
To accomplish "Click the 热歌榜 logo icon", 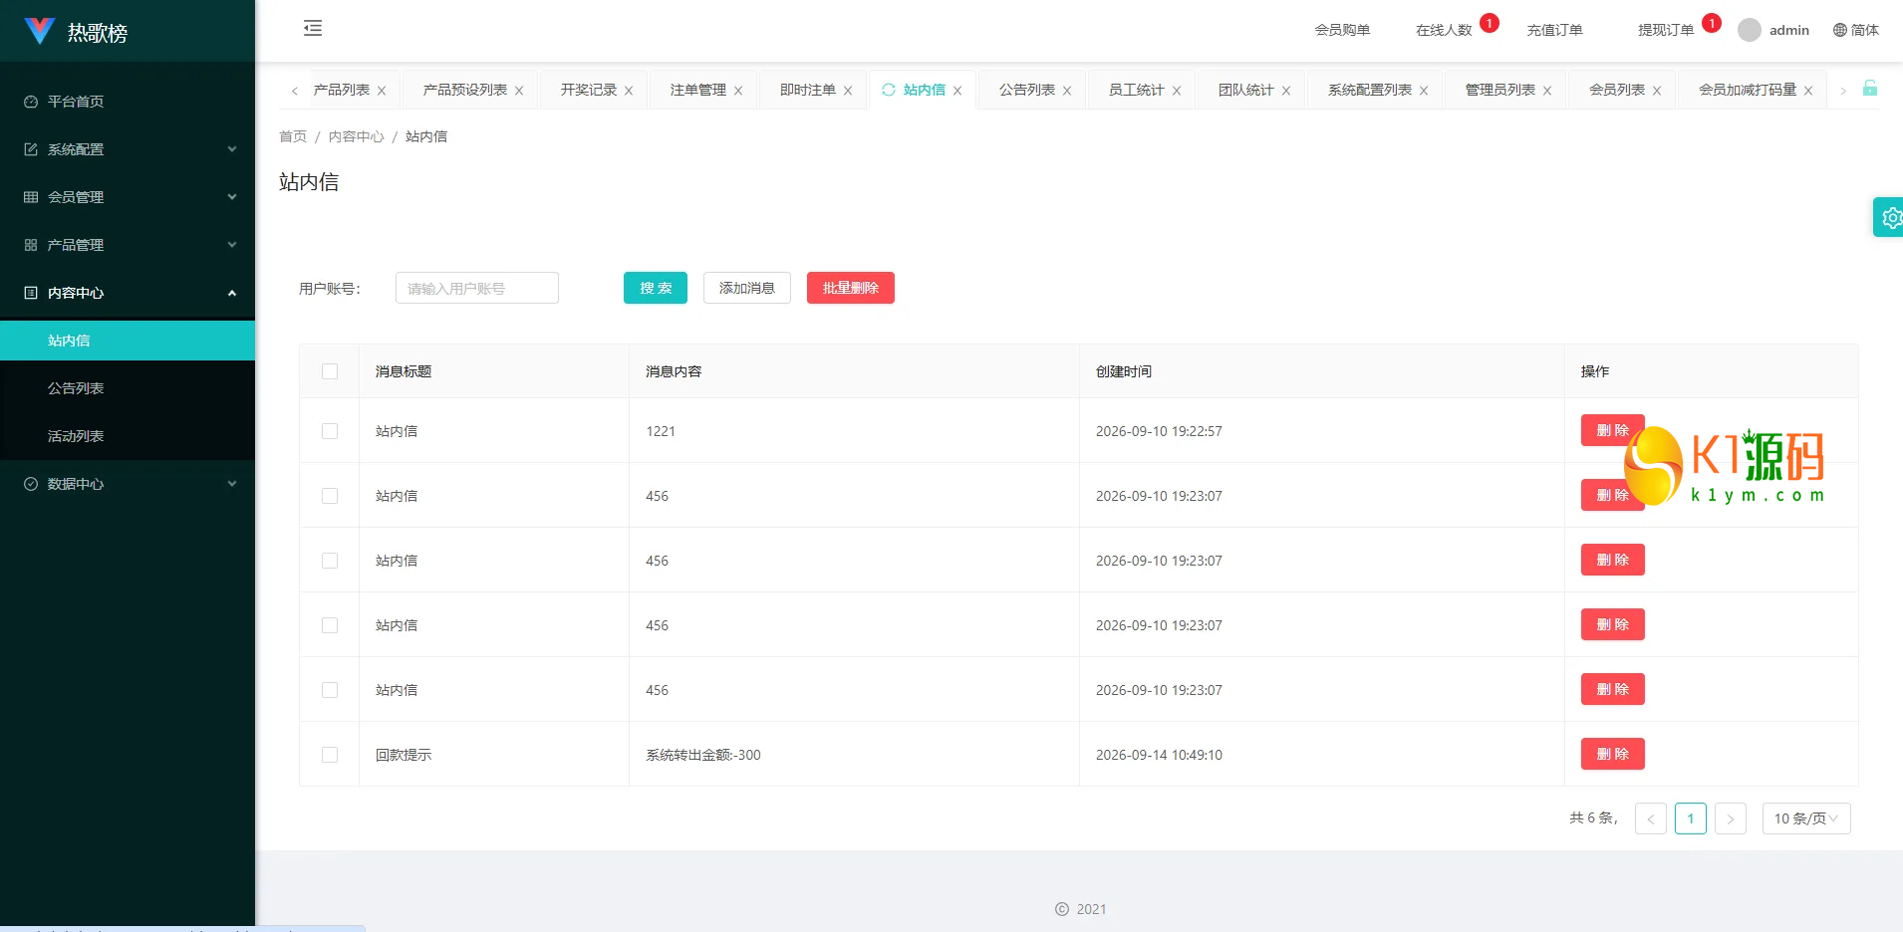I will pyautogui.click(x=39, y=32).
